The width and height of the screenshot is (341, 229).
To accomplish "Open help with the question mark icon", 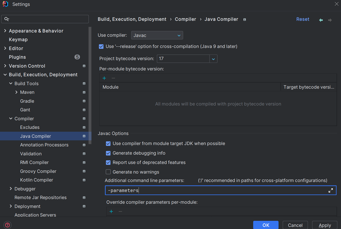I will pos(7,225).
